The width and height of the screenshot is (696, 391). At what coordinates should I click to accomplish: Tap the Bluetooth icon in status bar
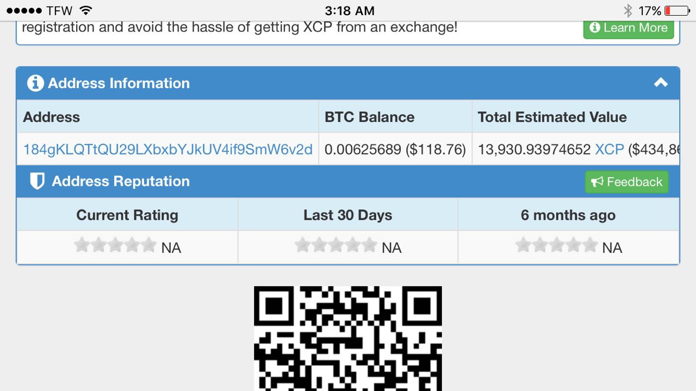(627, 10)
